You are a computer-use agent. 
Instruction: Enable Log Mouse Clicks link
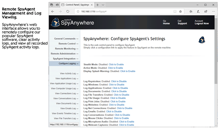pyautogui.click(x=121, y=118)
